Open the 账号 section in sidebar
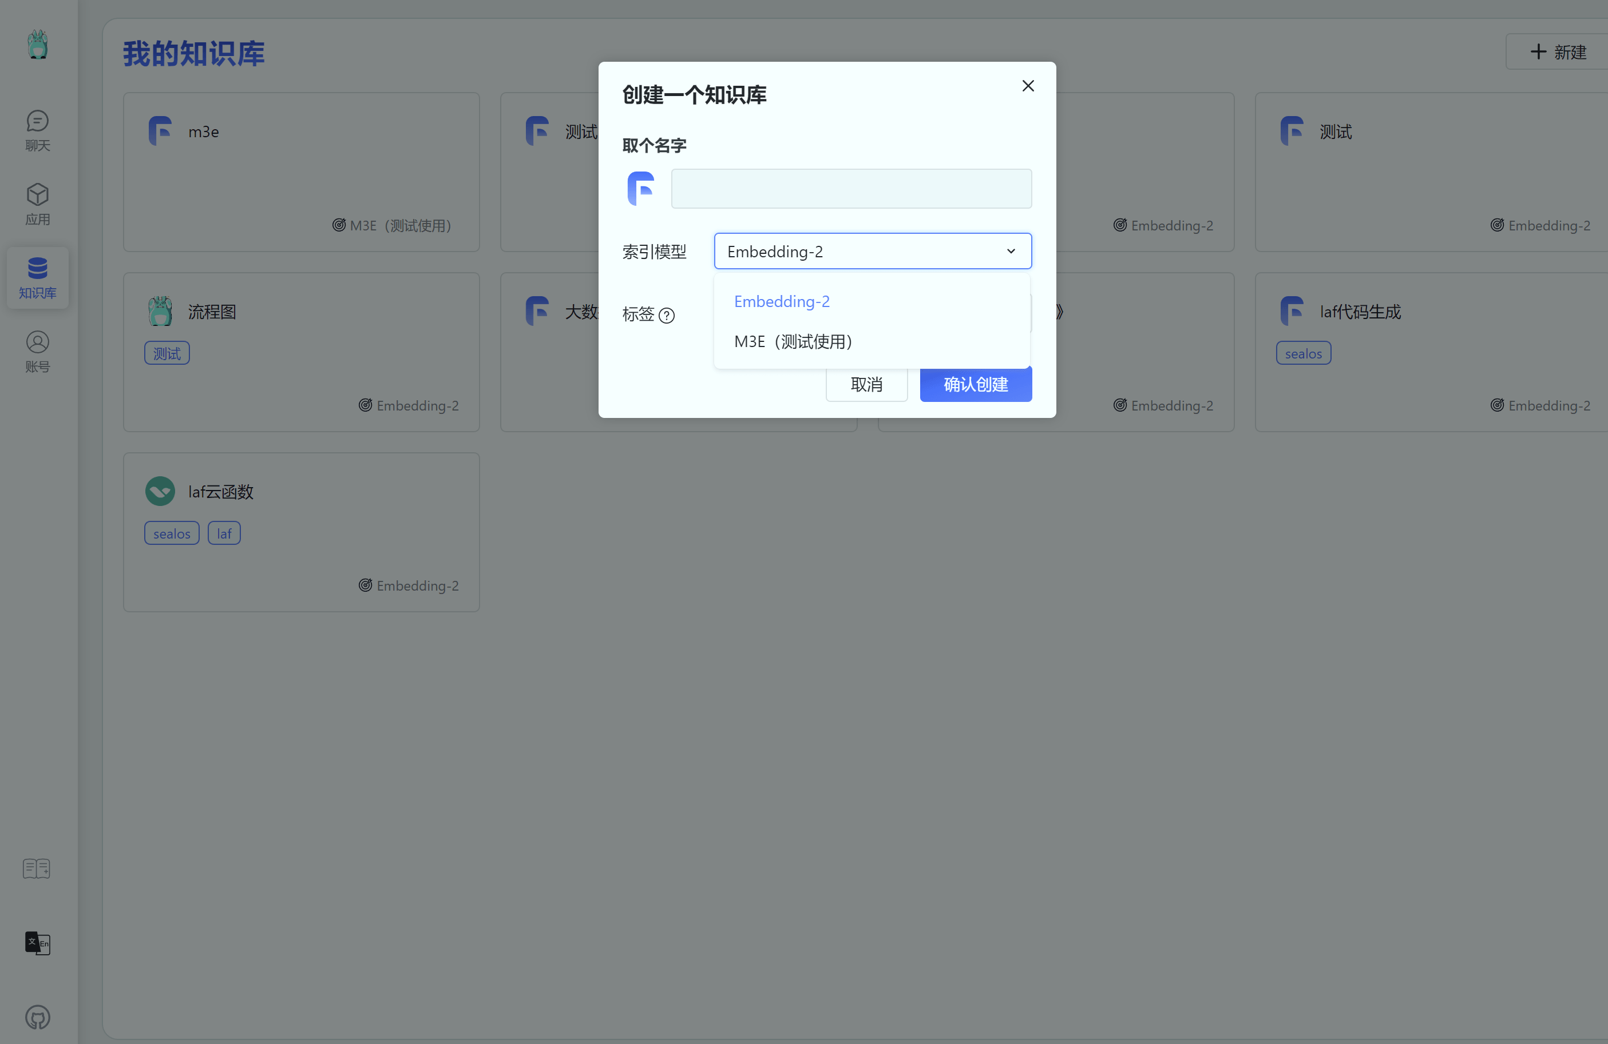1608x1044 pixels. [x=37, y=350]
